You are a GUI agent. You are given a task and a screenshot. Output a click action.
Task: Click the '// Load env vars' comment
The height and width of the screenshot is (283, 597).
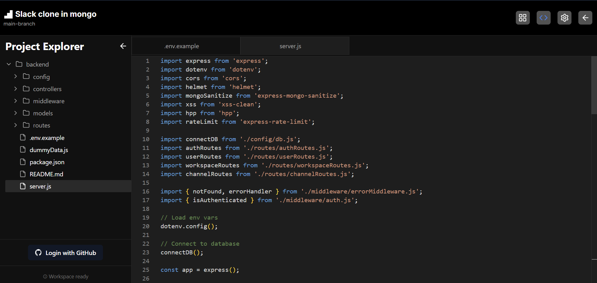click(x=189, y=218)
